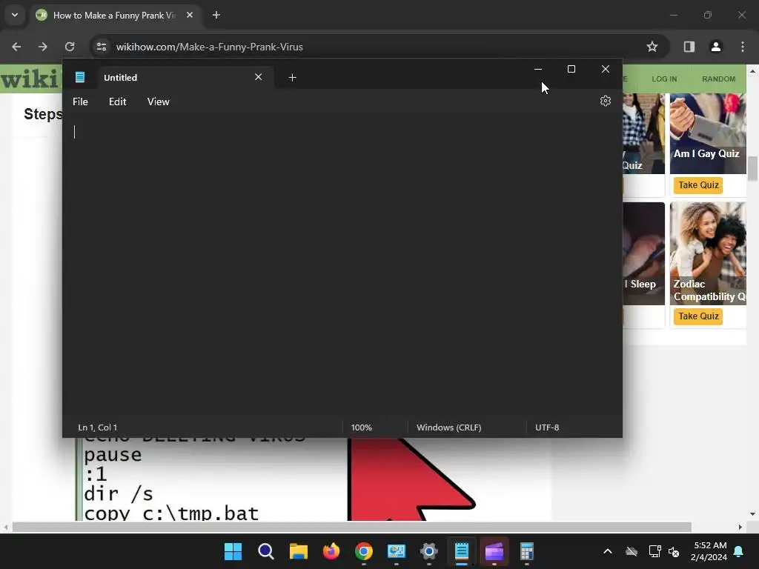Open Calculator from taskbar
The image size is (759, 569).
click(x=527, y=551)
